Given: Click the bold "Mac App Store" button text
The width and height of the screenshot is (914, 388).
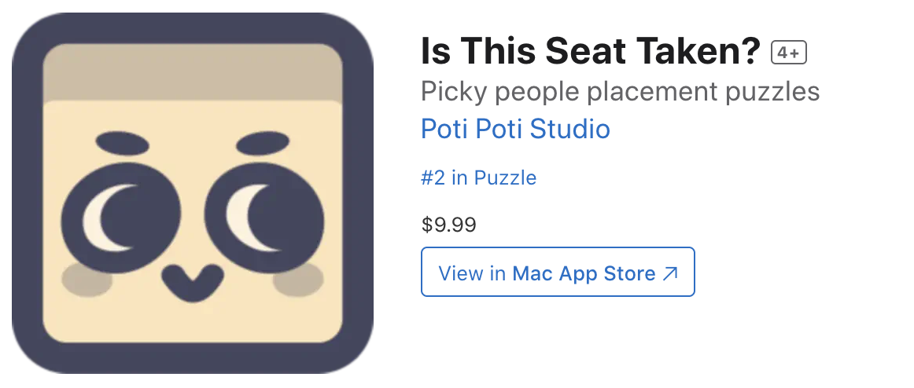Looking at the screenshot, I should point(584,273).
